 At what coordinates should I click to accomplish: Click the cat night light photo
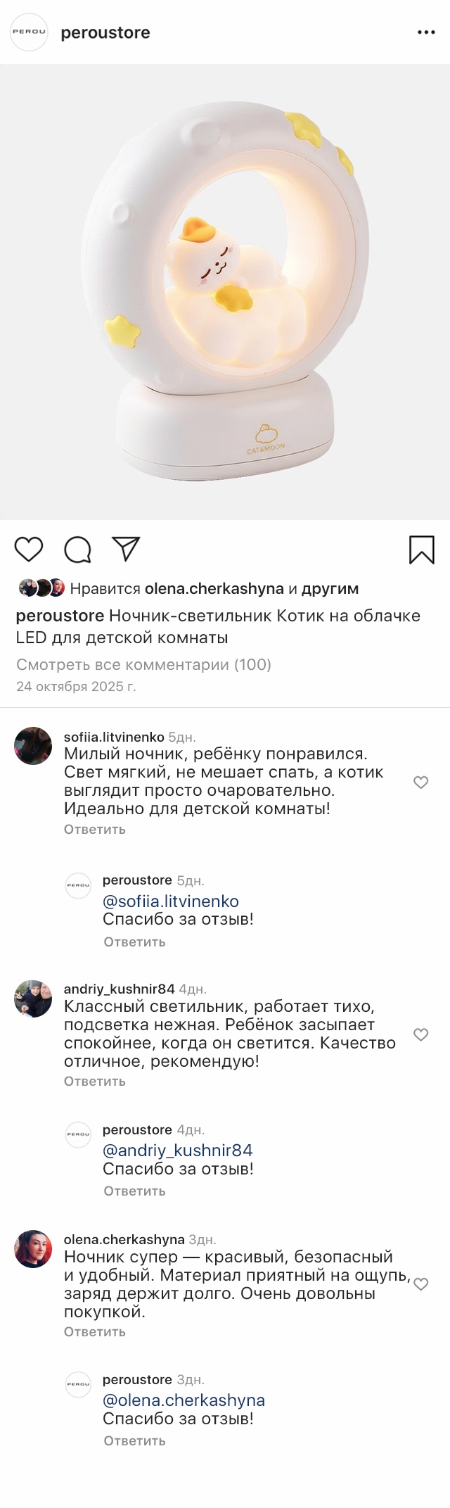(x=225, y=292)
